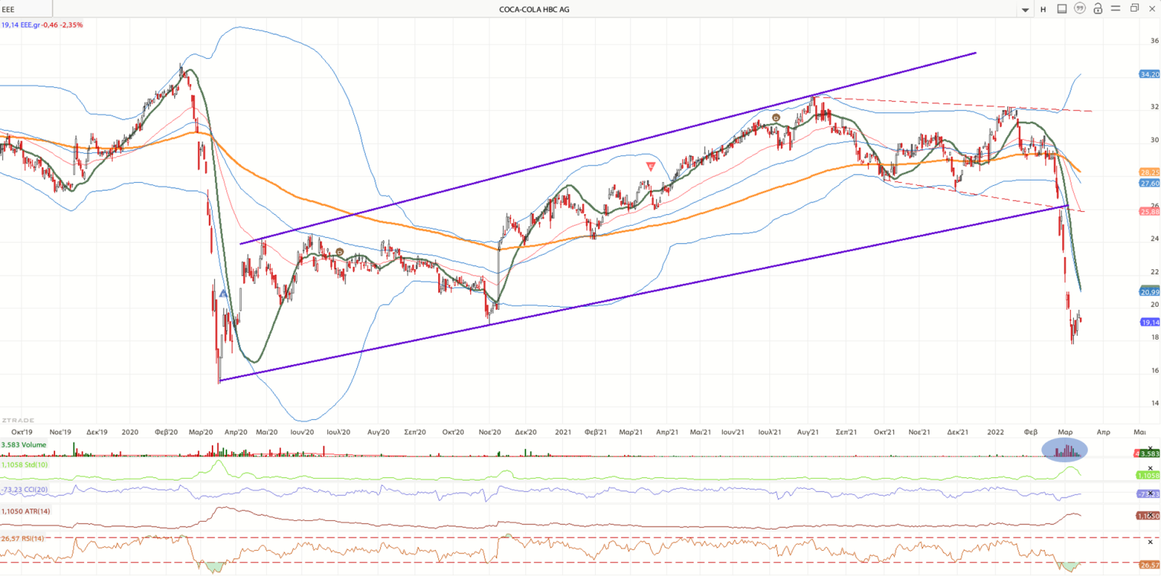
Task: Click the Αυγ'21 date axis label
Action: point(808,432)
